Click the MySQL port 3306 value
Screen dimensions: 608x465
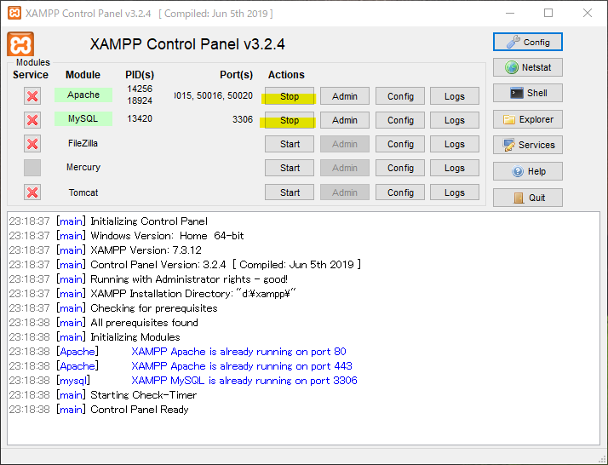coord(243,119)
